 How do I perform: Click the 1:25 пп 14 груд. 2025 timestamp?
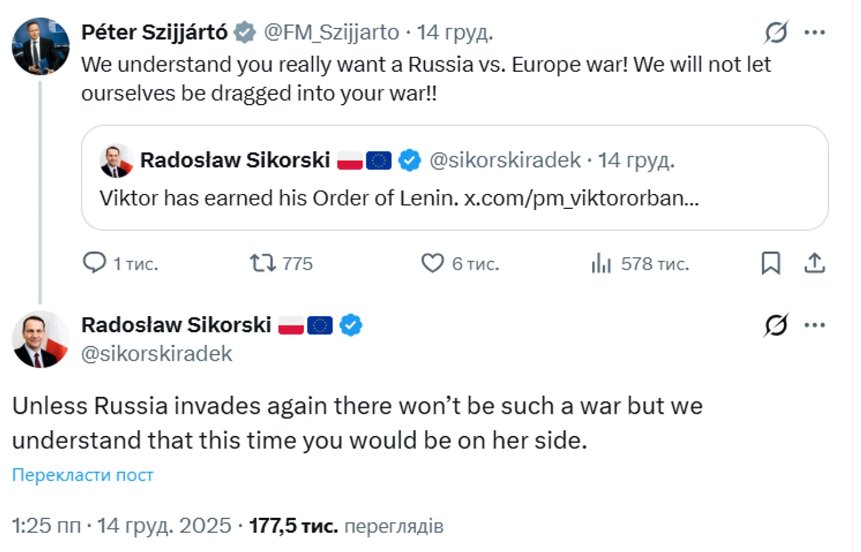point(121,525)
